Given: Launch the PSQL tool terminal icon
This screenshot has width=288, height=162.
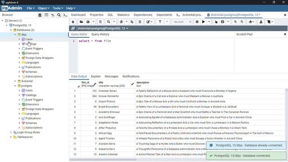Looking at the screenshot, I should coord(65,15).
